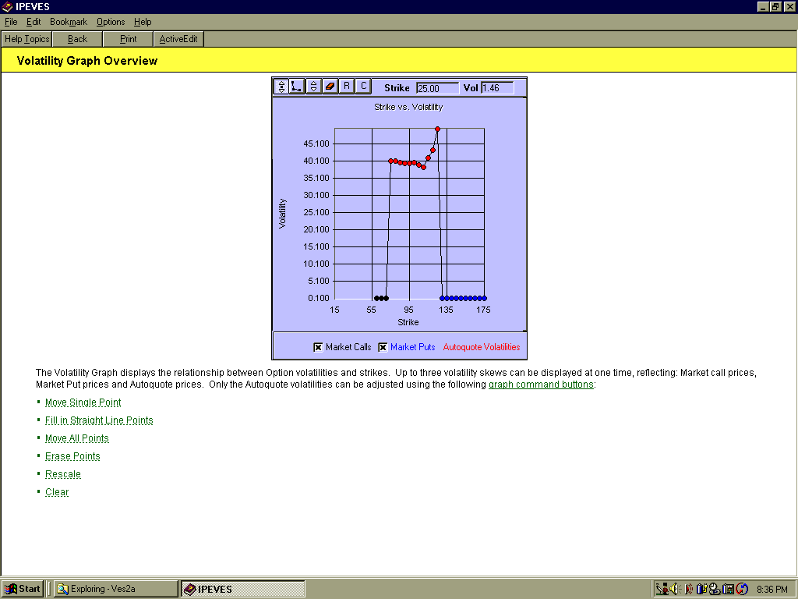Select the Move All Points graph tool
Screen dimensions: 798x599
pos(313,86)
